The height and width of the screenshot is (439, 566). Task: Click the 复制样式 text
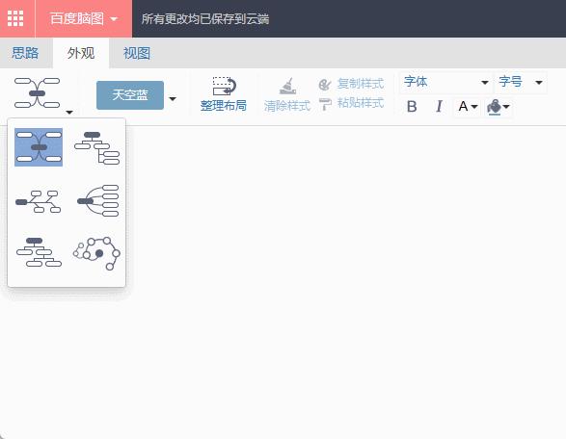[361, 84]
